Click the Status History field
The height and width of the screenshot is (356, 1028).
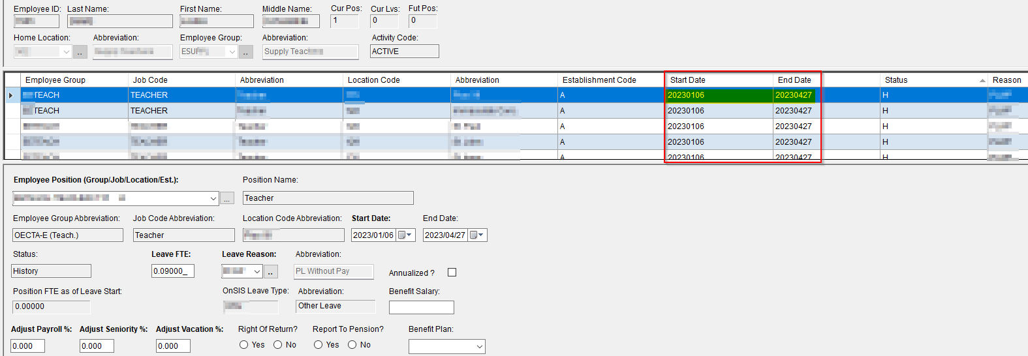tap(52, 271)
